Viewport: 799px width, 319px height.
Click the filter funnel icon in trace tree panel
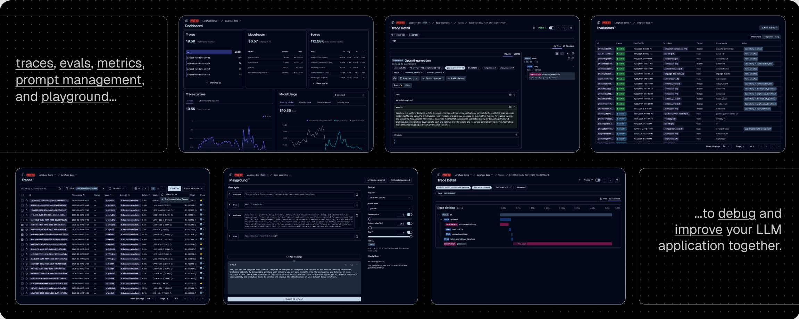point(573,54)
